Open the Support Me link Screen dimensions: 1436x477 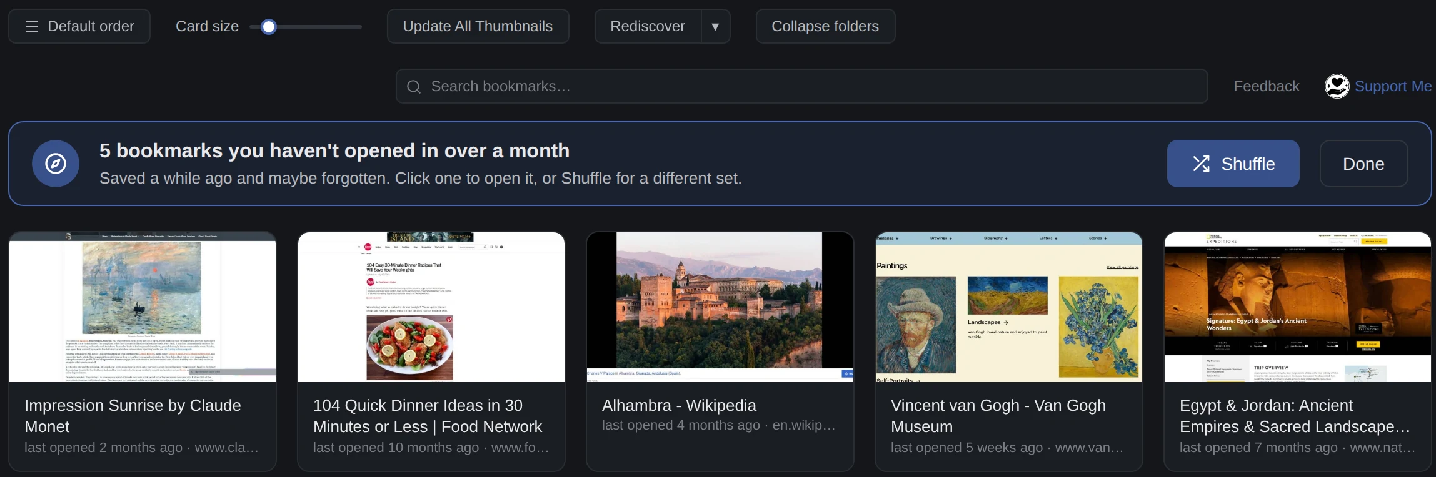click(1393, 86)
